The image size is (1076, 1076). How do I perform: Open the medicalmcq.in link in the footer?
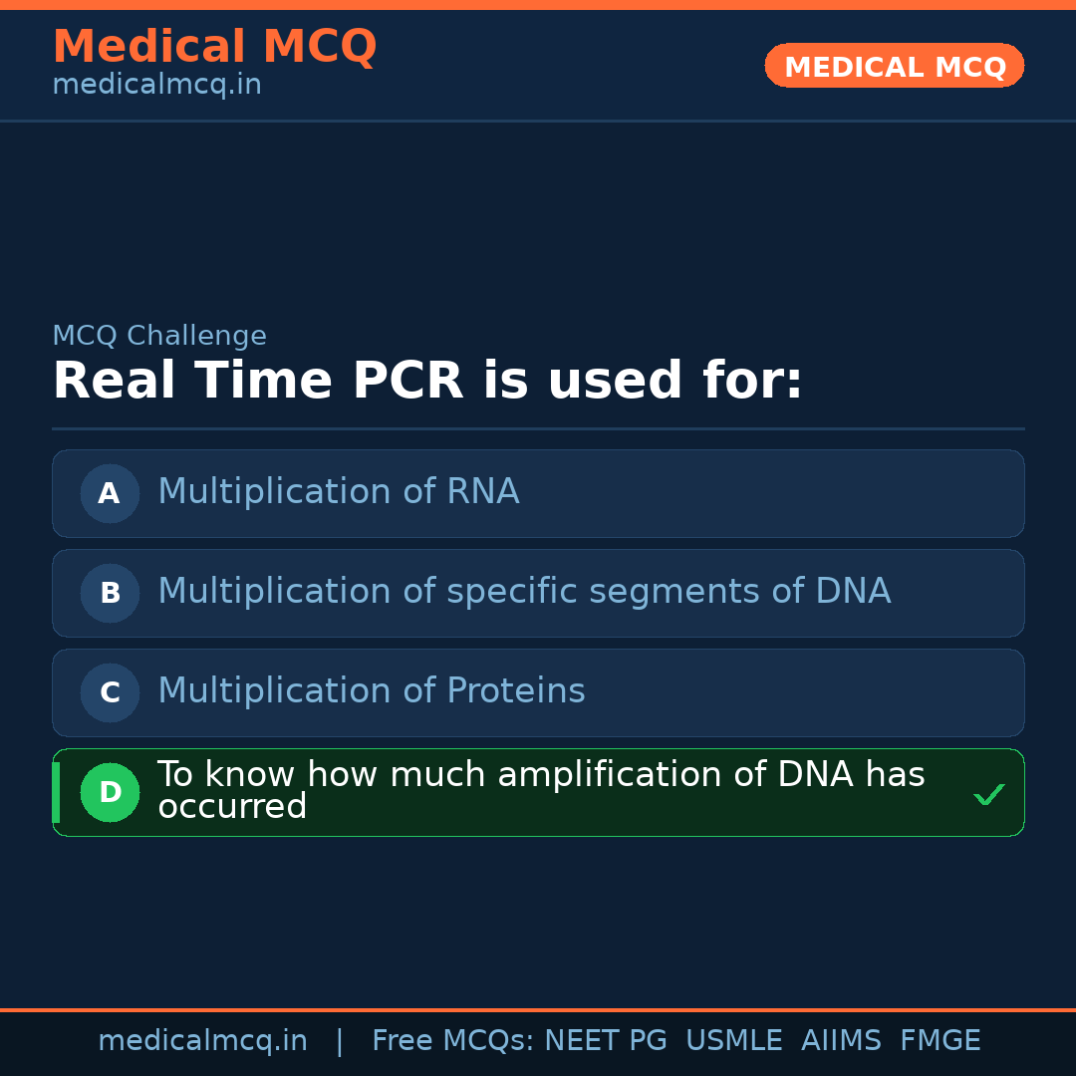[x=202, y=1041]
